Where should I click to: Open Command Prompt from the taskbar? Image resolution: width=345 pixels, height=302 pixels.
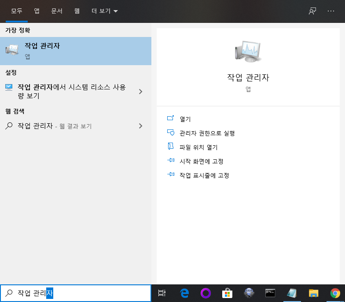270,293
